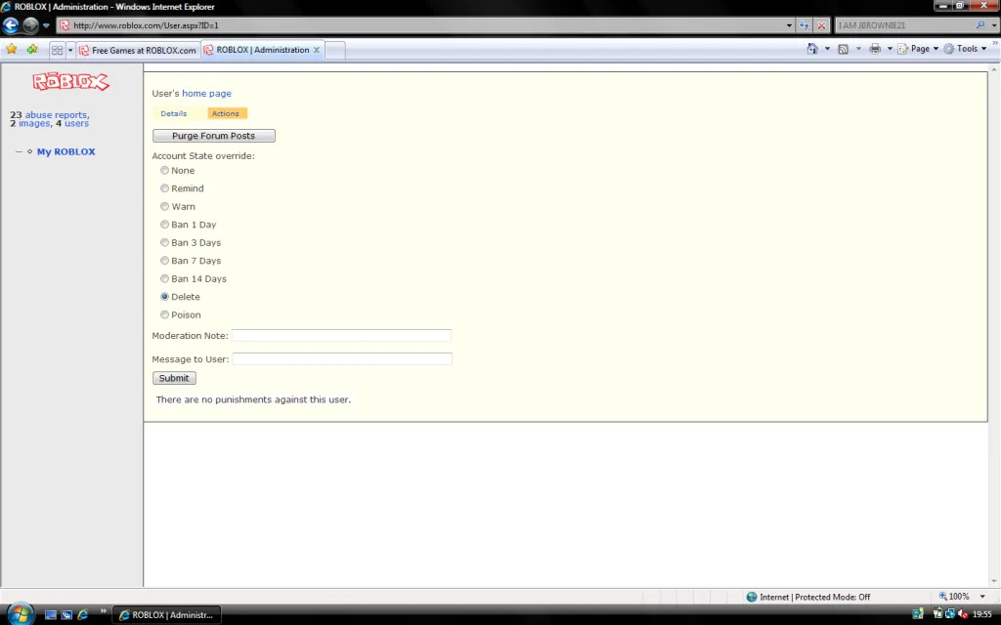Click the Internet Protected Mode status

click(x=808, y=597)
